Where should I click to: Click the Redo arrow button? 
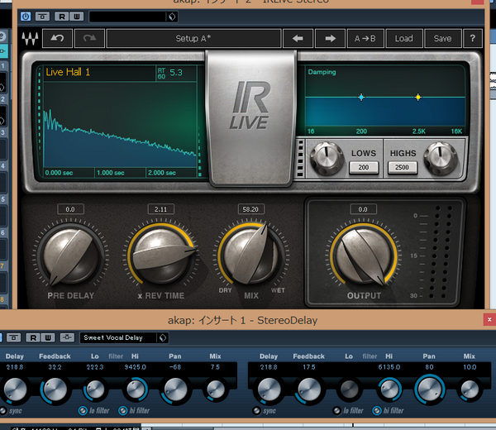point(89,39)
